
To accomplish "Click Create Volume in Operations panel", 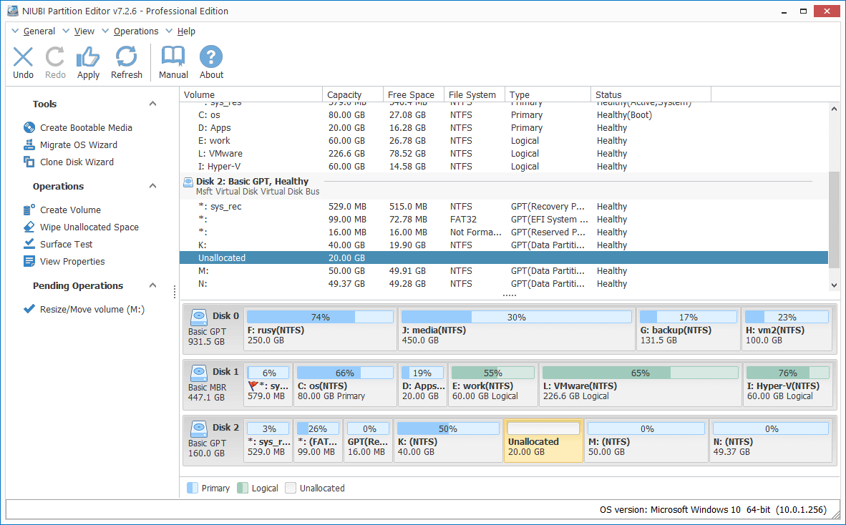I will click(x=70, y=210).
